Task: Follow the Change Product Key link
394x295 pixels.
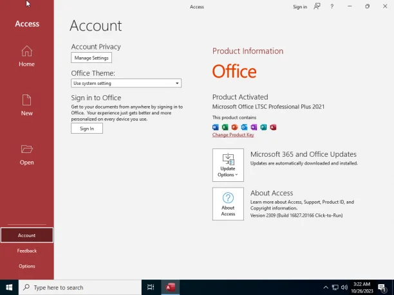Action: pos(233,135)
